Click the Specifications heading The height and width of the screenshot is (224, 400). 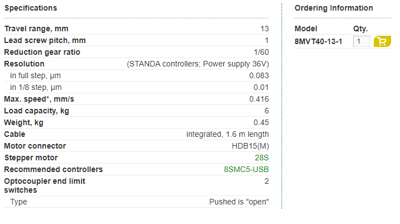(x=31, y=8)
